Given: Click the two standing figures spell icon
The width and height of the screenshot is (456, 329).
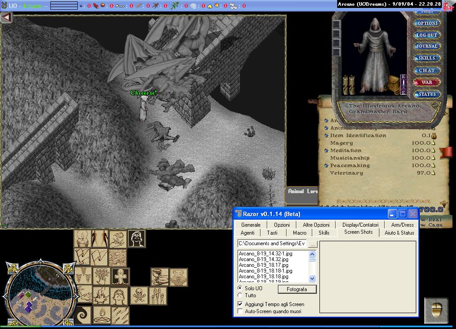Looking at the screenshot, I should pos(100,239).
